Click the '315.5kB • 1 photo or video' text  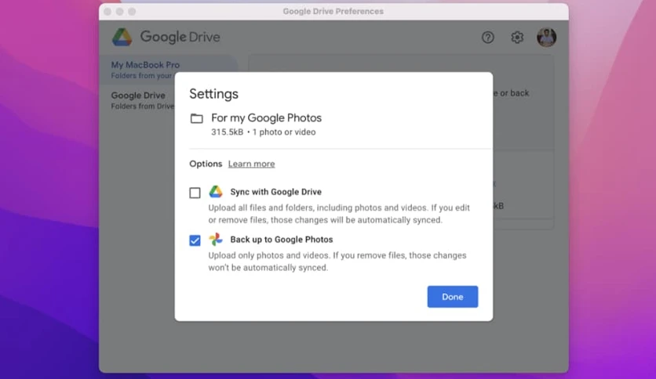click(264, 132)
